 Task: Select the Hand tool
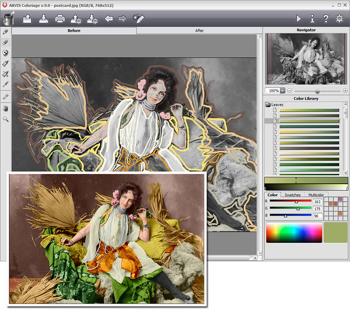pos(6,108)
